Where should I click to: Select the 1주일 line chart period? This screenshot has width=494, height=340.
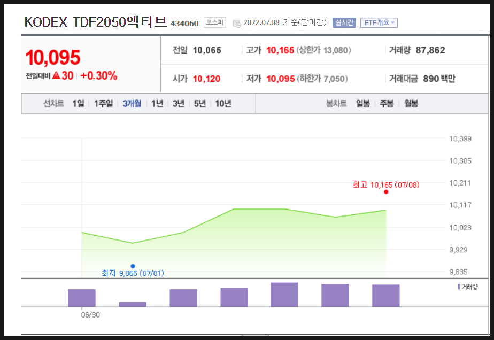103,103
